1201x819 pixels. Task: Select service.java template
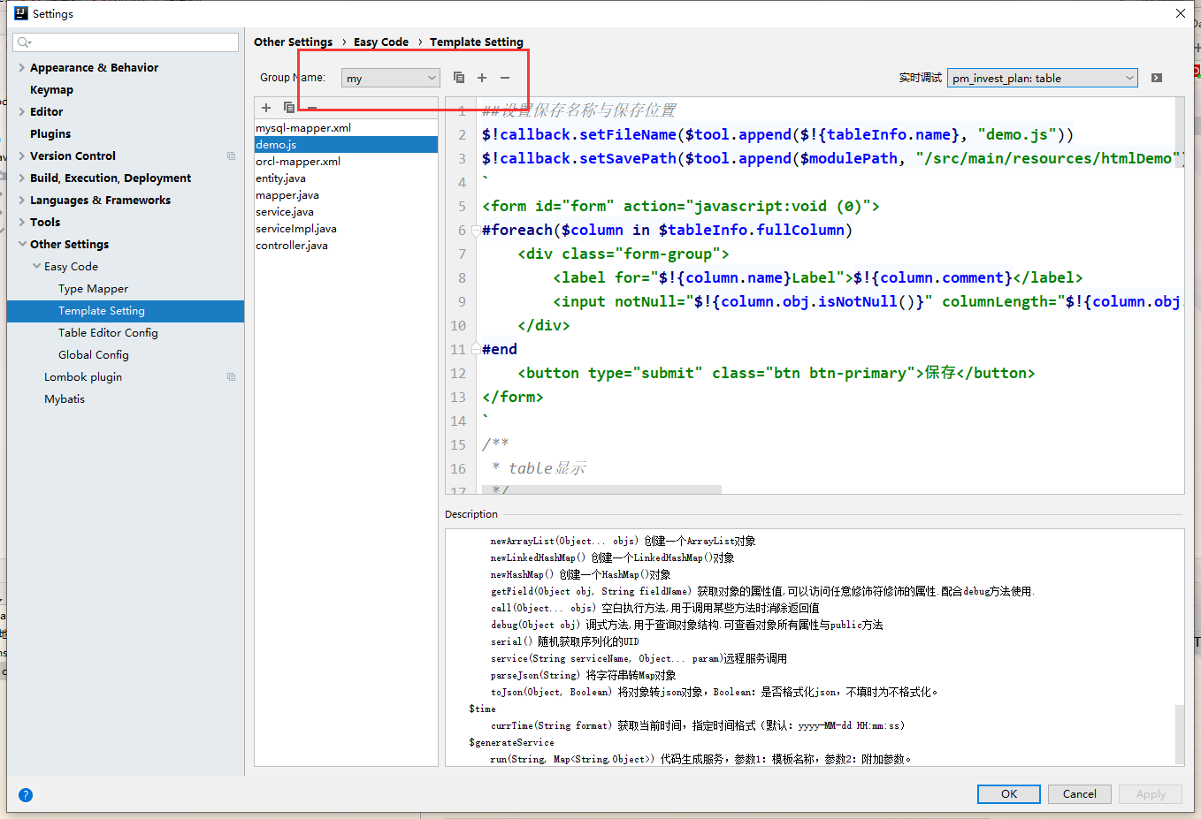(x=346, y=212)
